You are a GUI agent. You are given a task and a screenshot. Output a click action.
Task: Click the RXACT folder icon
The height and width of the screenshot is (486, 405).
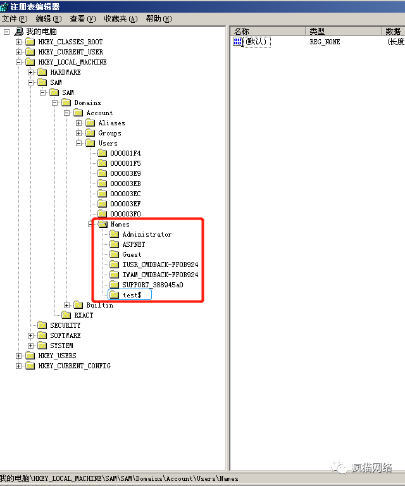(x=66, y=315)
